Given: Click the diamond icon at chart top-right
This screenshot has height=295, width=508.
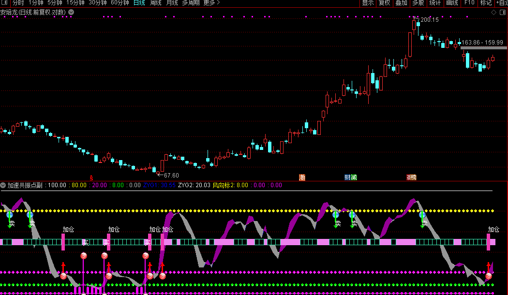Looking at the screenshot, I should click(x=493, y=12).
